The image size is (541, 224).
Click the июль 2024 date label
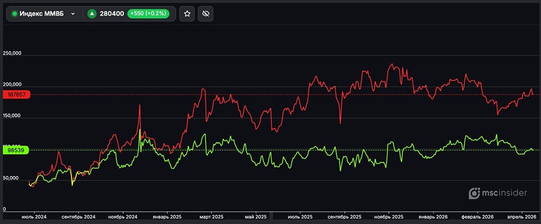coord(34,215)
